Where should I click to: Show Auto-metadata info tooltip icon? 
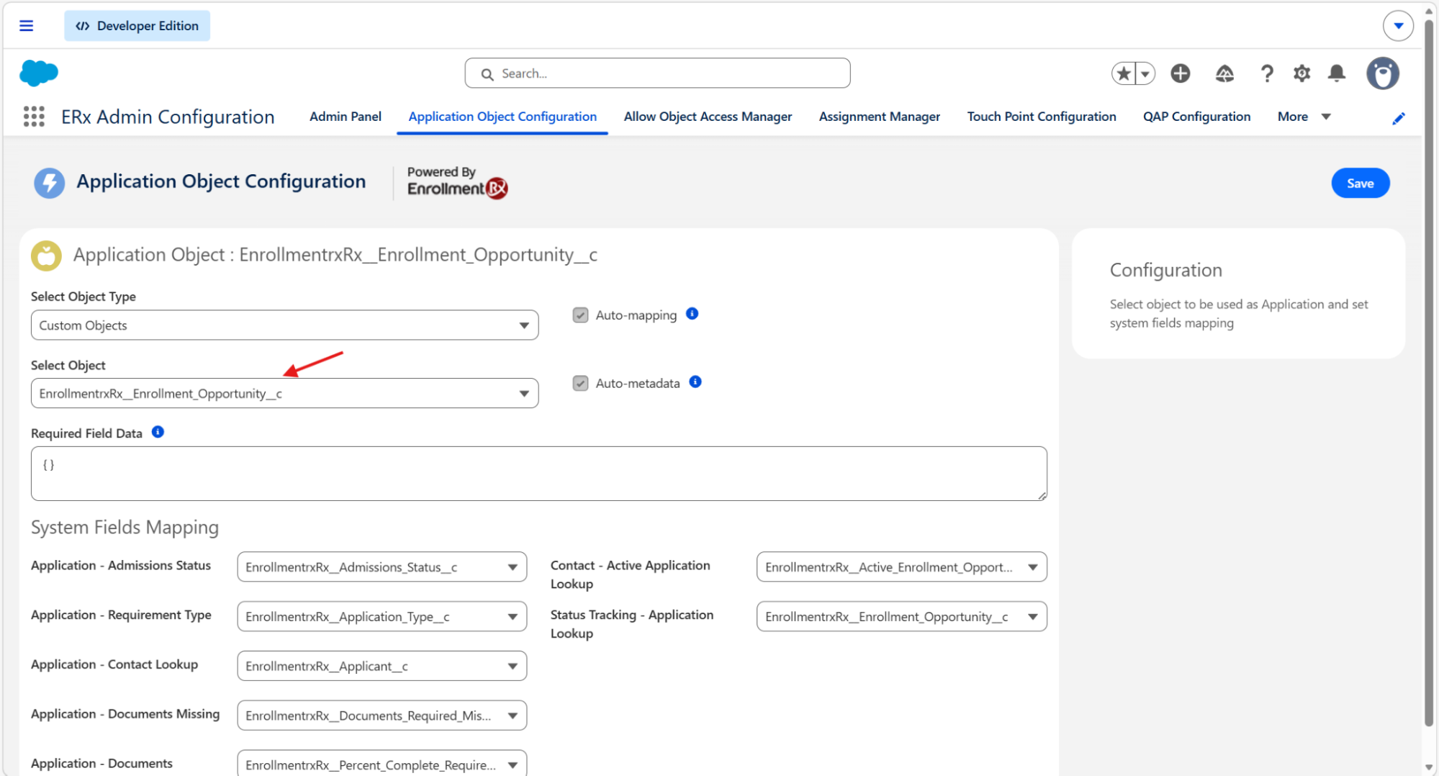(x=695, y=382)
